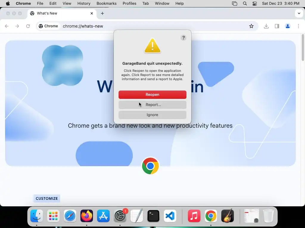Screen dimensions: 305x228
Task: Open the minimized window thumbnail in Dock
Action: click(251, 216)
